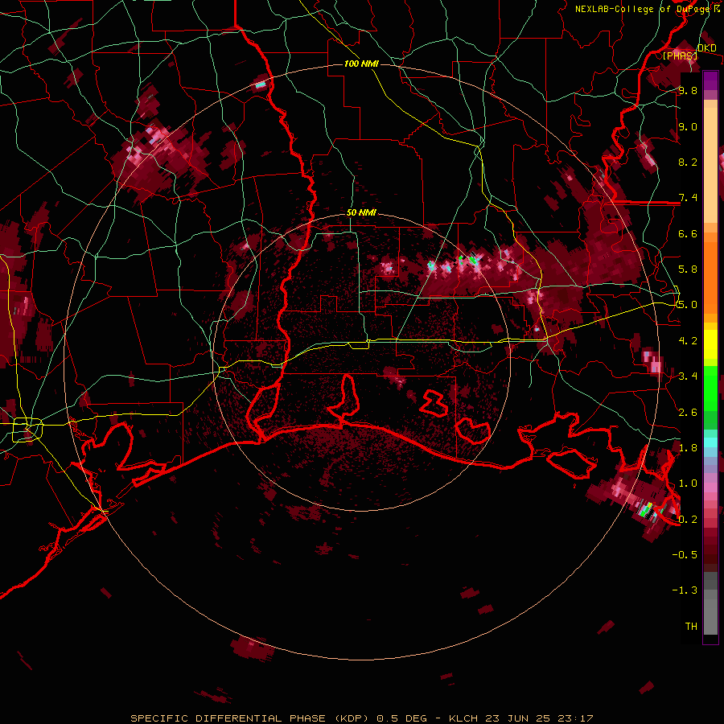Pick the gray segment of the color bar
This screenshot has width=724, height=724.
[x=710, y=604]
